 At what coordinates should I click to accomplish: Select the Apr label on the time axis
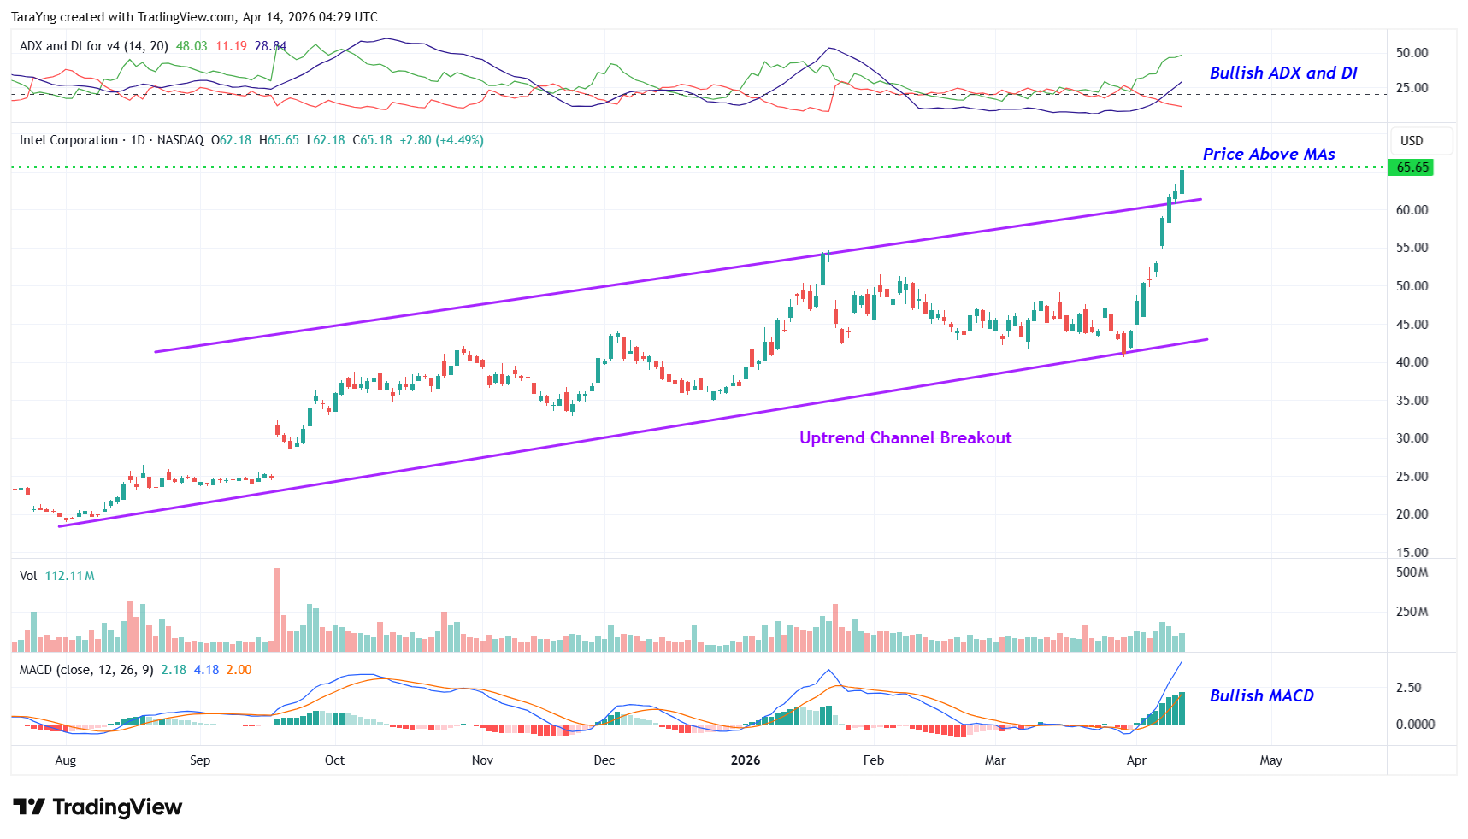click(x=1135, y=760)
